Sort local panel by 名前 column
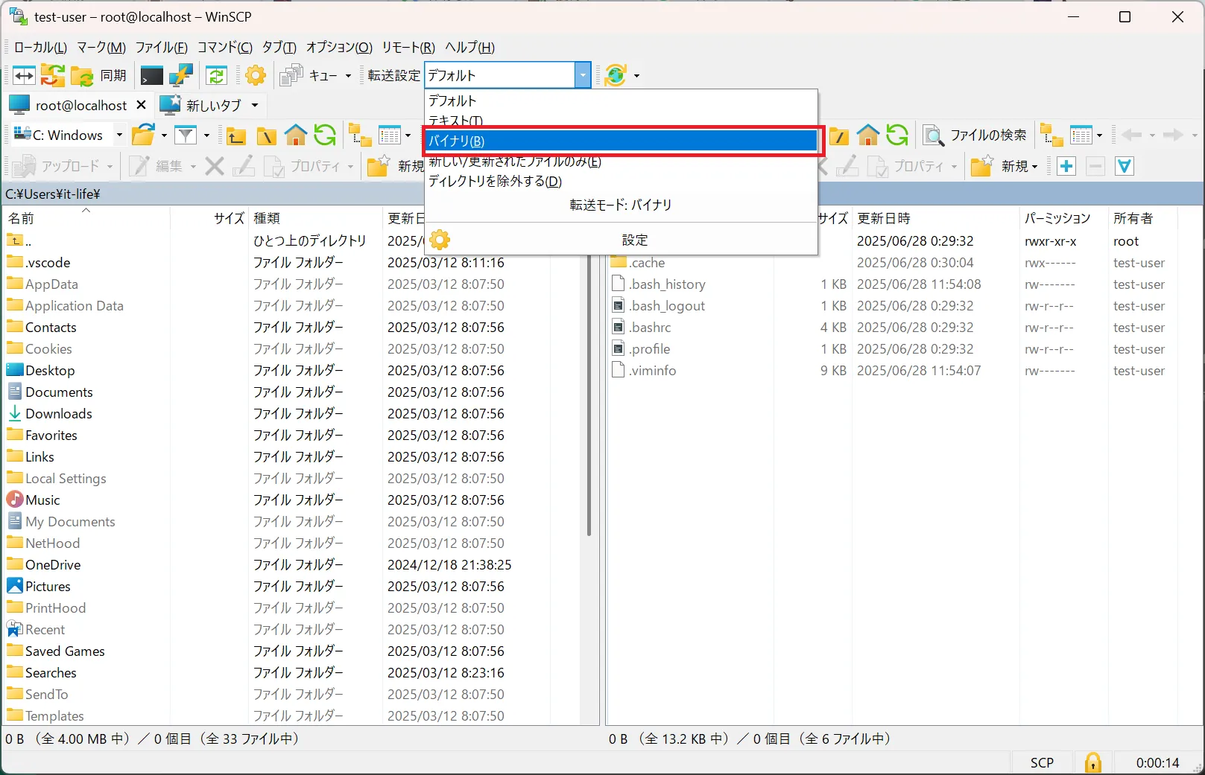 point(86,218)
